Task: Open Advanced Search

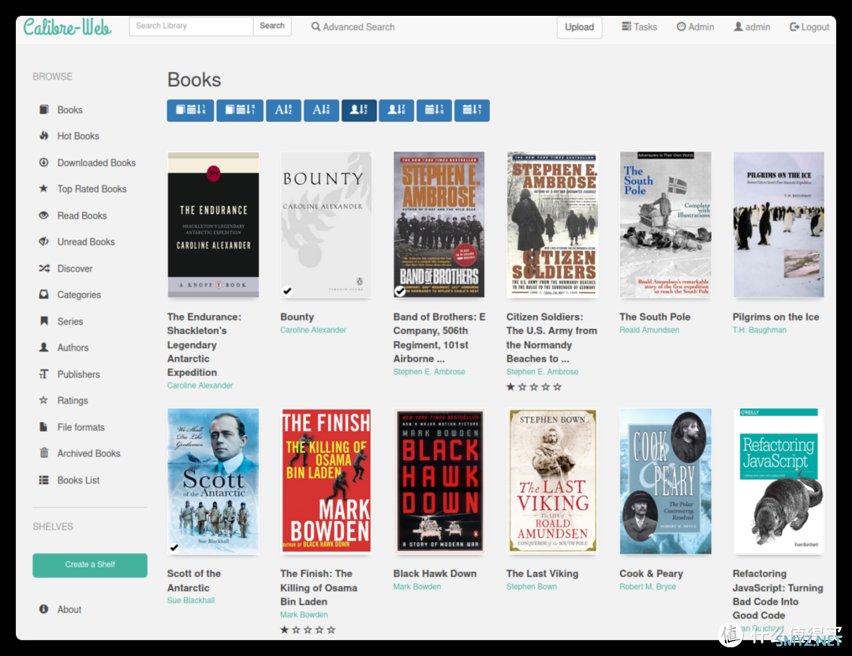Action: pyautogui.click(x=353, y=27)
